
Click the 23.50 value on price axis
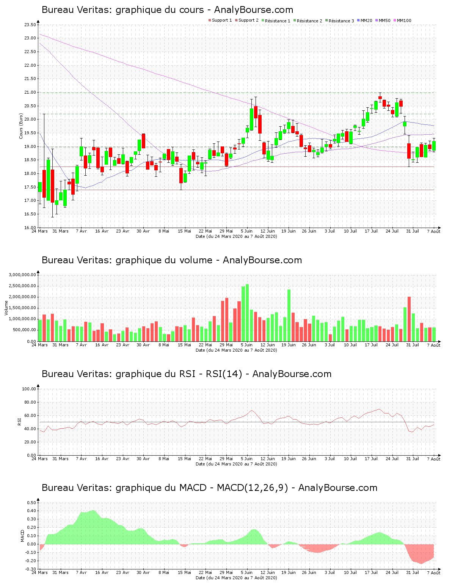[30, 25]
